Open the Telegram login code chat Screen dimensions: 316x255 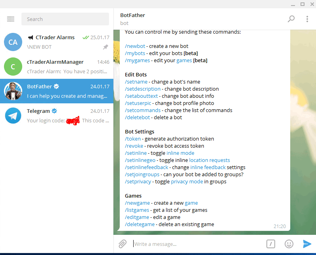pyautogui.click(x=67, y=116)
